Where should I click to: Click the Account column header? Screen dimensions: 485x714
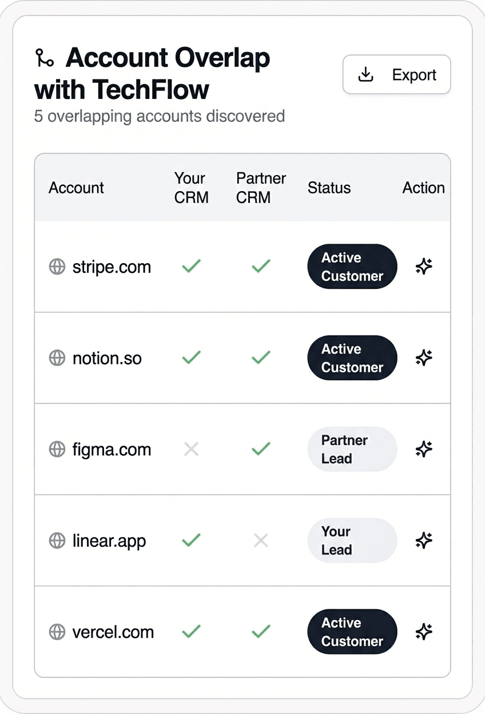(x=76, y=188)
